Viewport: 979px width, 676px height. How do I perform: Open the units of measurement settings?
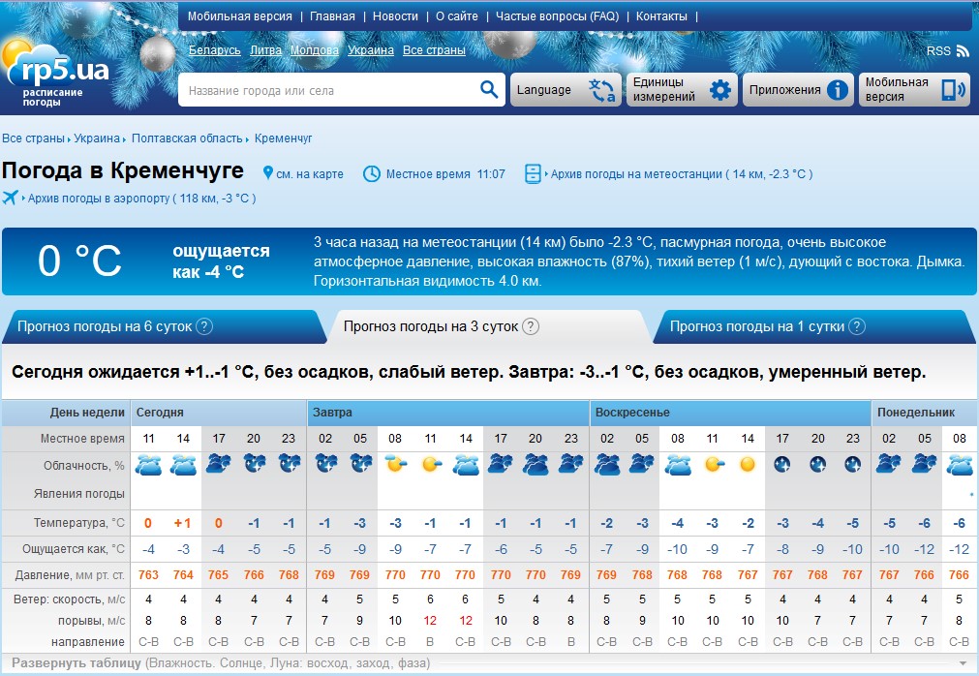pyautogui.click(x=682, y=90)
